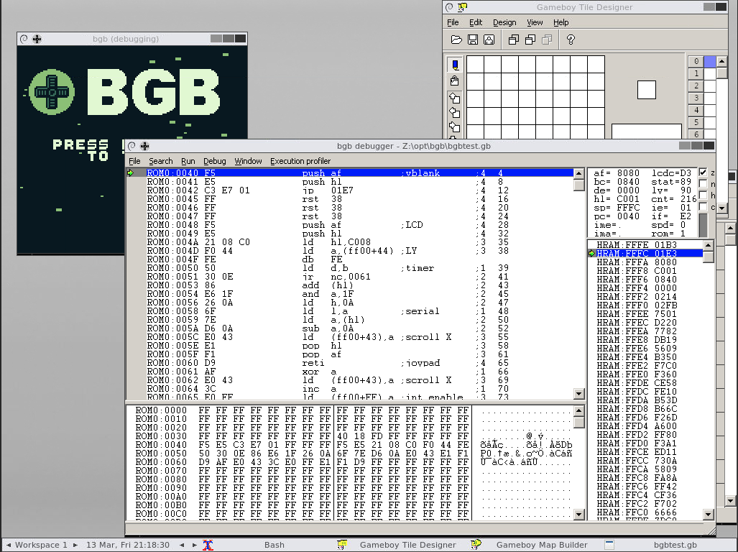Click hex dump scrollbar down arrow
The width and height of the screenshot is (738, 552).
tap(579, 515)
